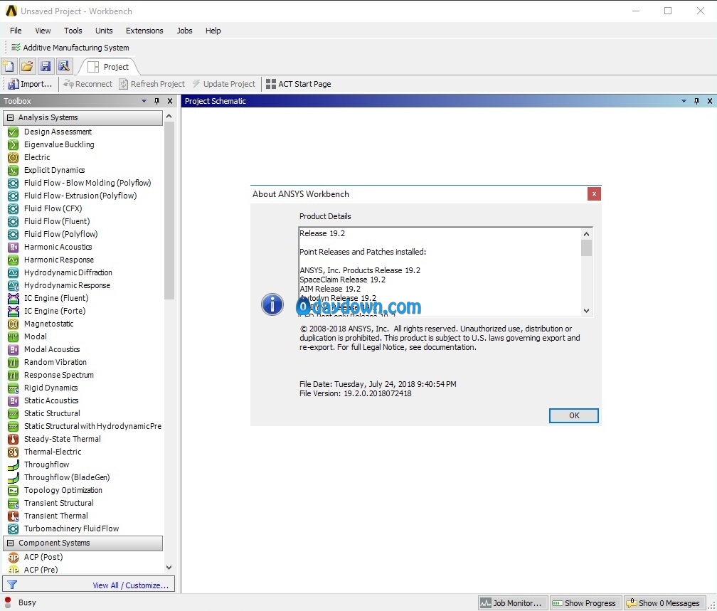The image size is (717, 611).
Task: Open the Help menu
Action: (x=213, y=31)
